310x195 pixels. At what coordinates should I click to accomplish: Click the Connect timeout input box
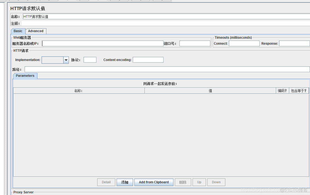[x=244, y=43]
